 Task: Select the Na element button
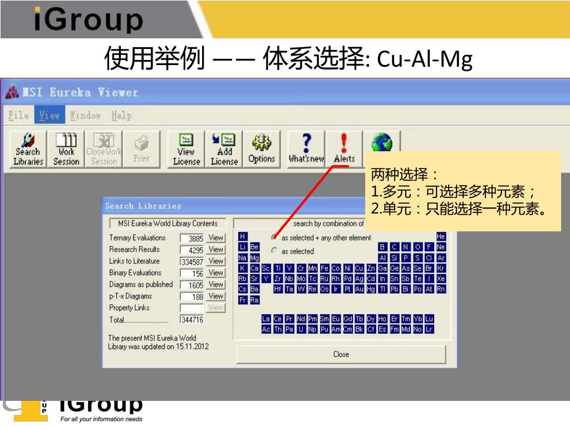click(x=243, y=258)
